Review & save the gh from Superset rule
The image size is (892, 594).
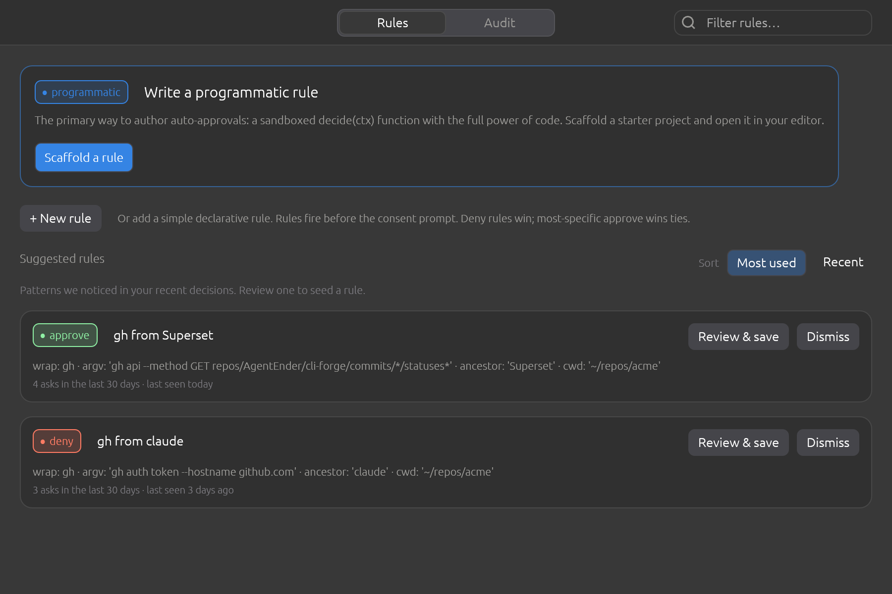[738, 337]
